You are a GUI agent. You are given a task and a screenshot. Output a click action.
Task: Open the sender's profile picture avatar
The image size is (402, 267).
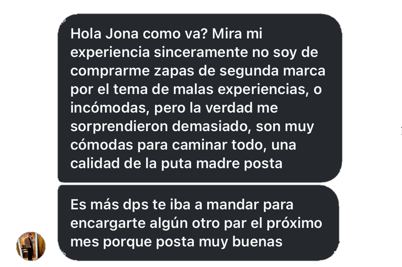click(x=31, y=246)
